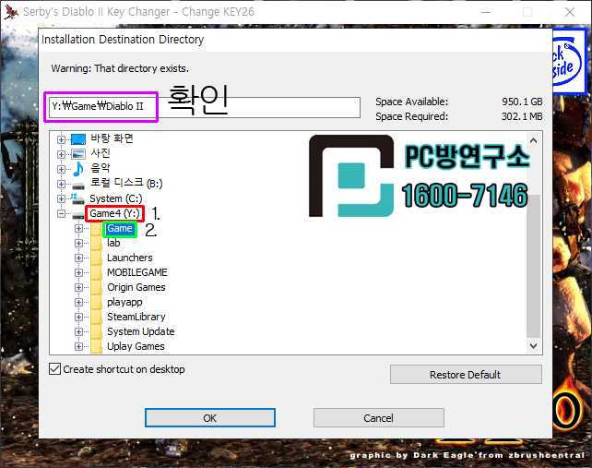Image resolution: width=592 pixels, height=468 pixels.
Task: Click the folder icon beside playapp
Action: pyautogui.click(x=96, y=302)
